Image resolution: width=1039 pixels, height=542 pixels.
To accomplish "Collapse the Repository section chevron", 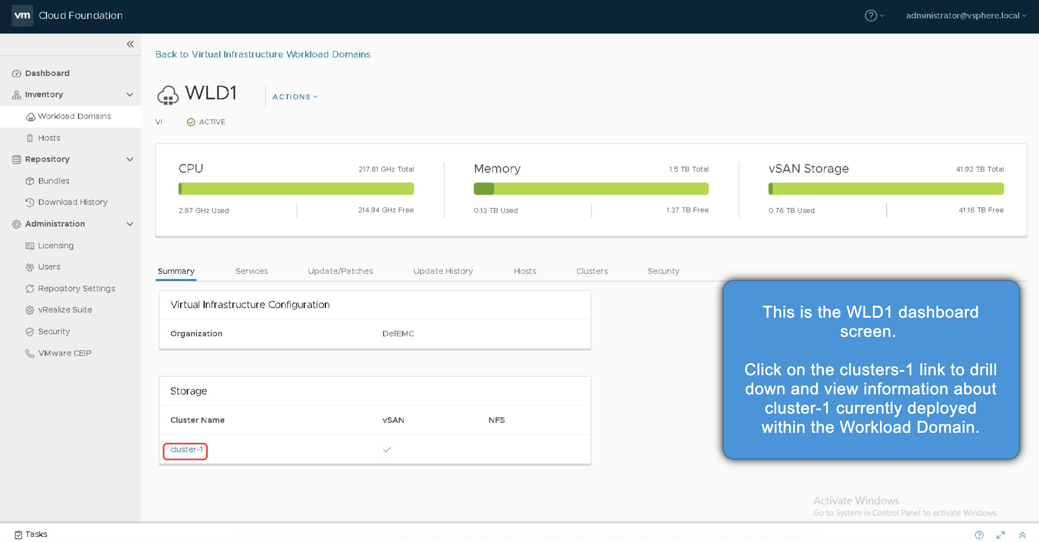I will point(130,159).
